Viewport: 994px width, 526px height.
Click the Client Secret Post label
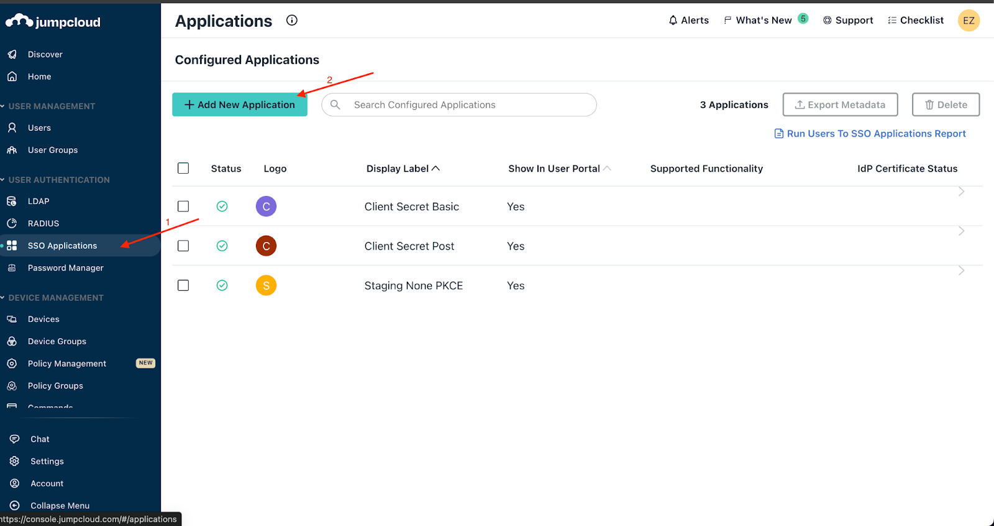click(409, 246)
